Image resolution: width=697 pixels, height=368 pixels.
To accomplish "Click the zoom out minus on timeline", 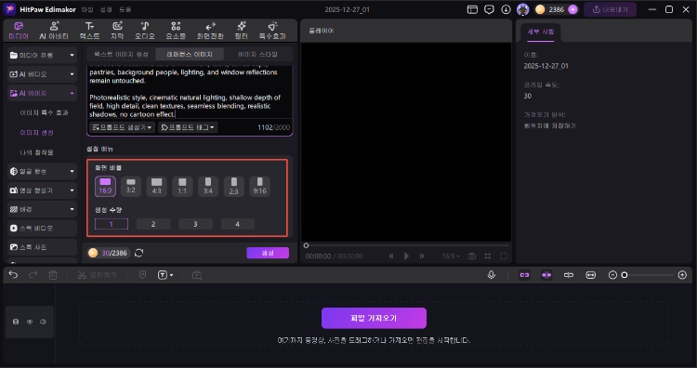I will [612, 275].
